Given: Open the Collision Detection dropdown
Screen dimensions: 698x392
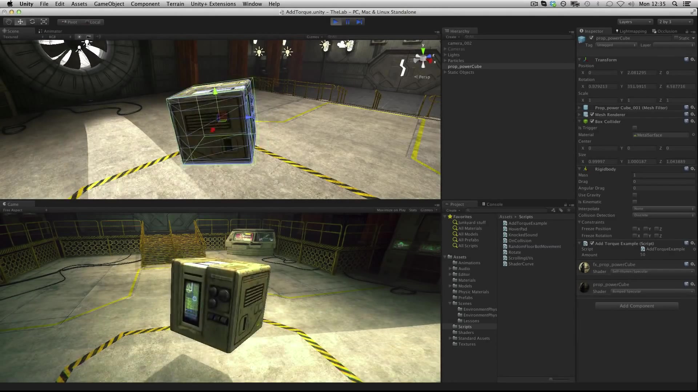Looking at the screenshot, I should coord(663,215).
